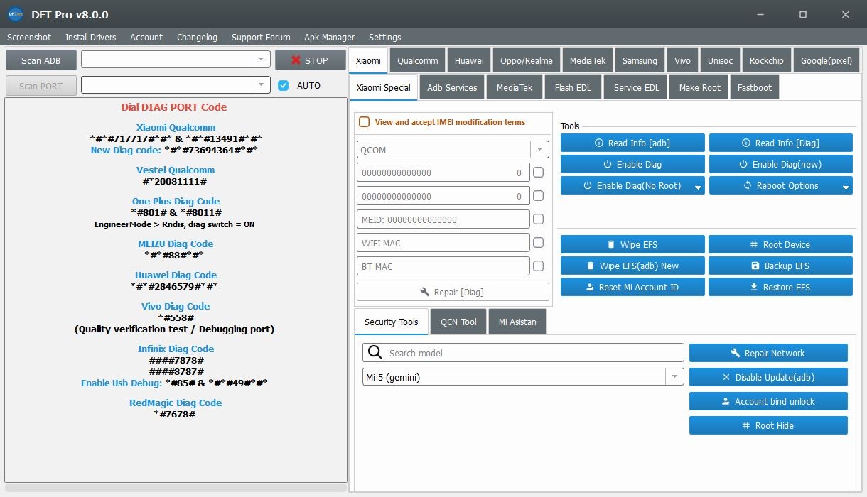Click the wrench icon on Repair Network
867x497 pixels.
pos(736,353)
